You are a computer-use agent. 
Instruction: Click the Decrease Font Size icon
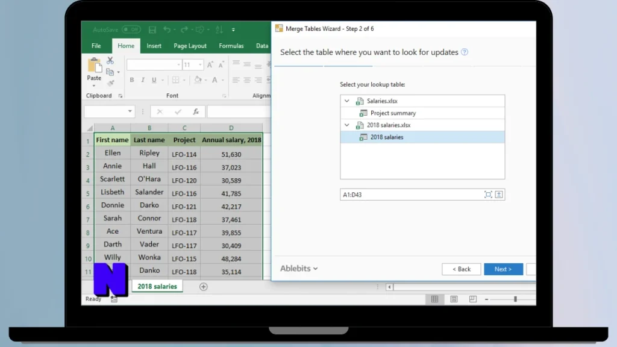(221, 64)
